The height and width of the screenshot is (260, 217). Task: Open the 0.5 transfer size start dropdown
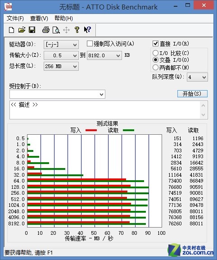(61, 55)
